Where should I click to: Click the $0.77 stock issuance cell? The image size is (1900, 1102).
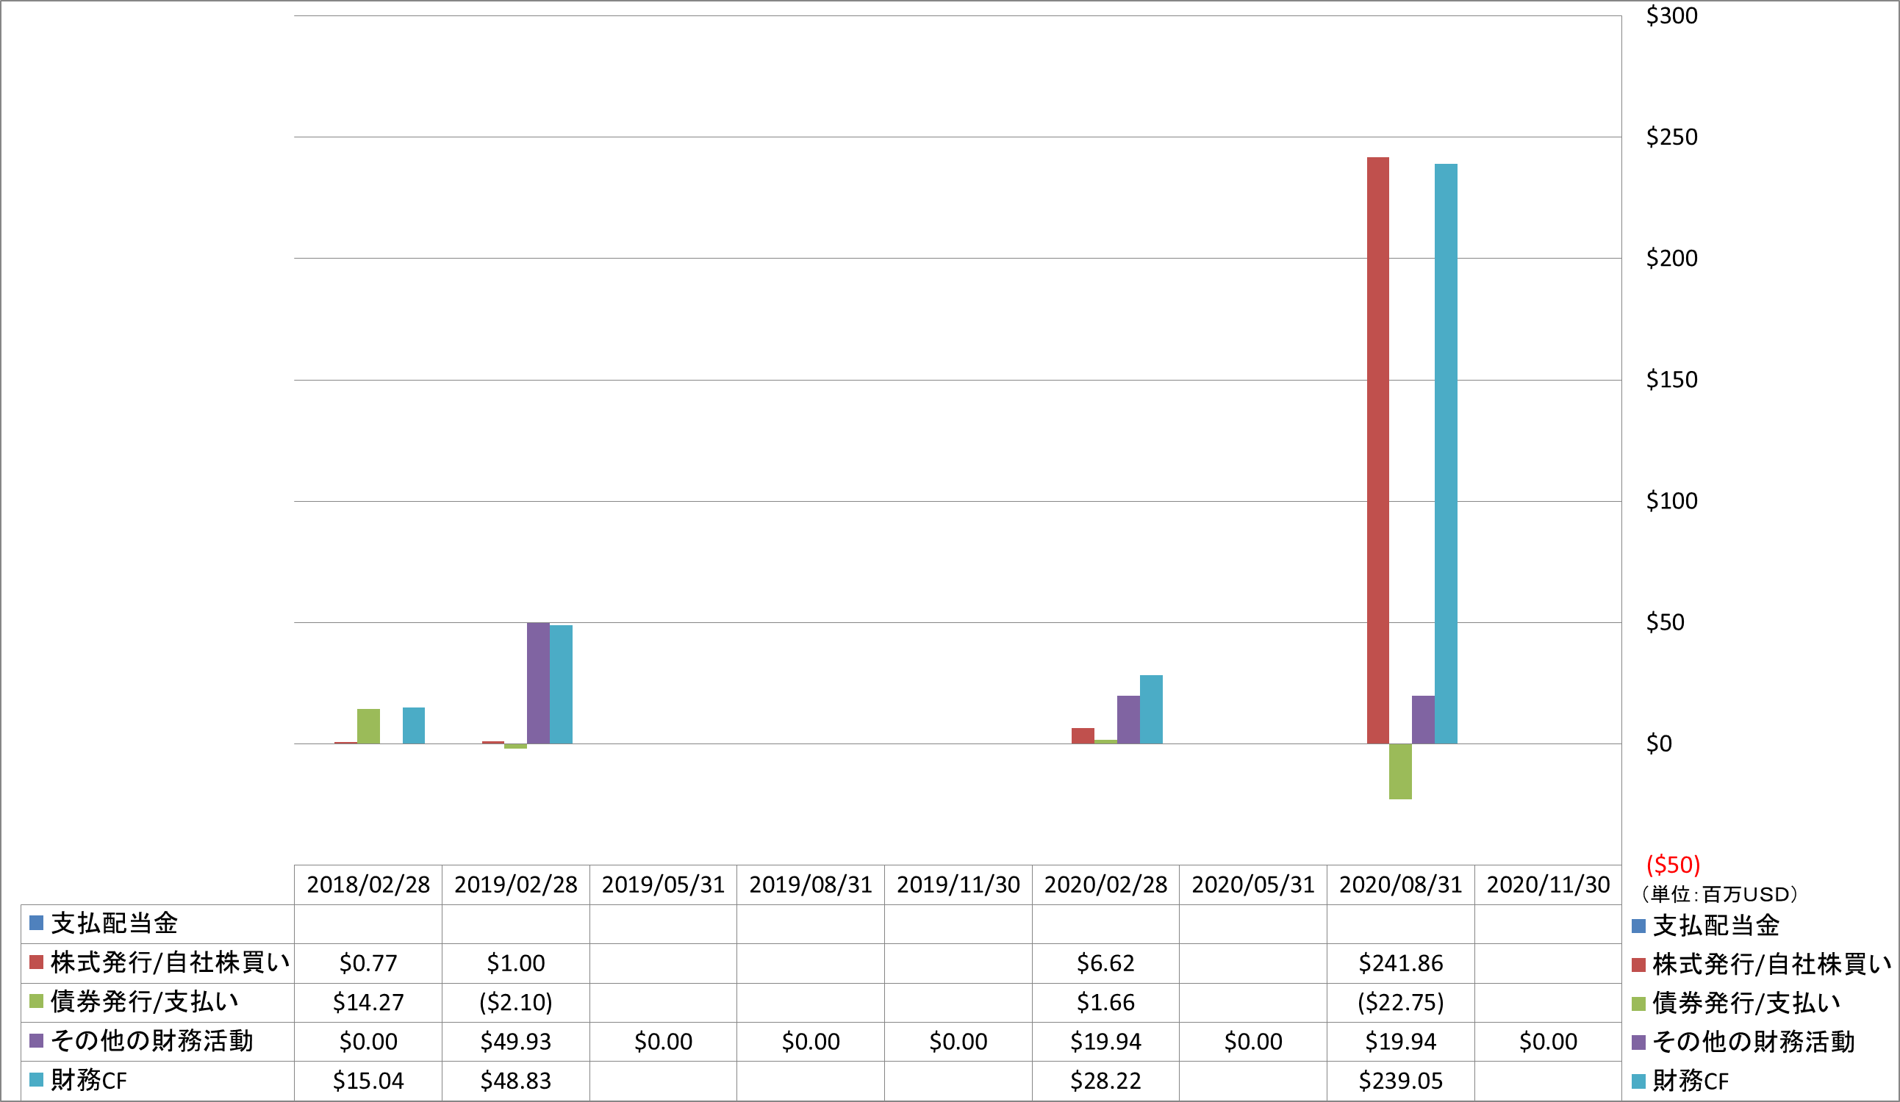click(x=368, y=963)
